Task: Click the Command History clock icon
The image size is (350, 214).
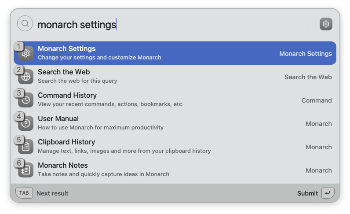Action: coord(26,100)
